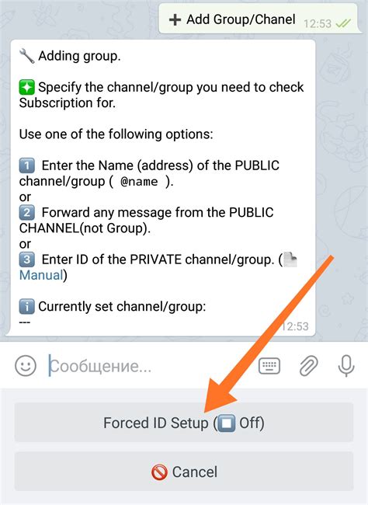
Task: Click the double checkmark read status
Action: (343, 23)
